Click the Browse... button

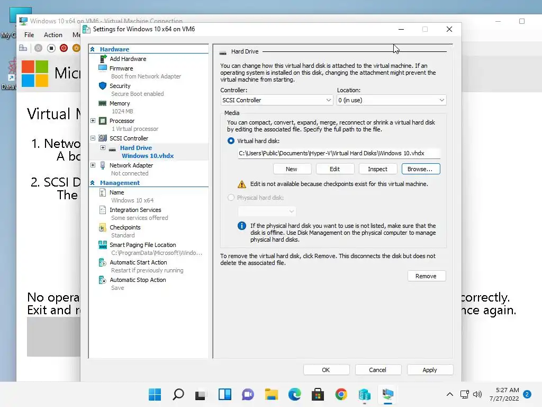click(x=420, y=169)
